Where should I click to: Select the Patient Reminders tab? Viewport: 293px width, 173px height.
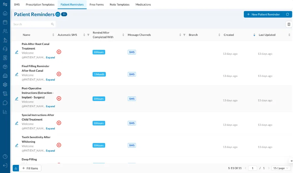coord(72,5)
